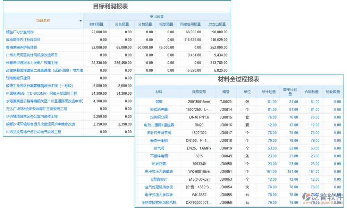The height and width of the screenshot is (208, 347).
Task: Sort by the 材料预算 column header
Action: (x=96, y=24)
